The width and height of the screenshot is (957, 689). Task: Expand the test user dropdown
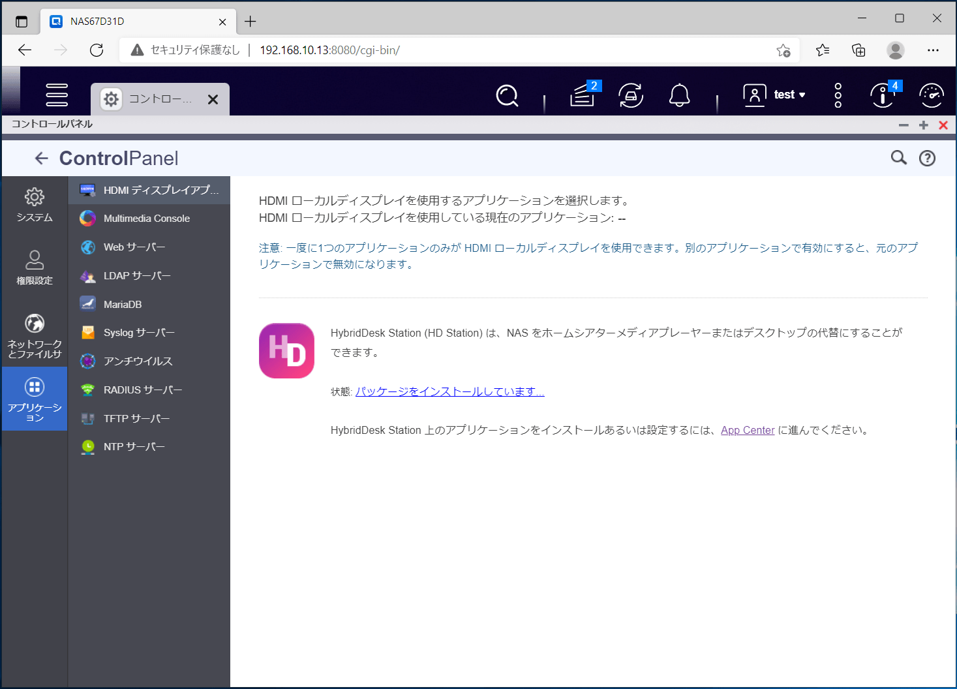tap(789, 95)
